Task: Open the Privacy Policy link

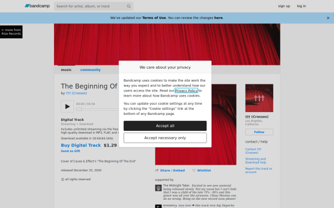Action: click(186, 90)
